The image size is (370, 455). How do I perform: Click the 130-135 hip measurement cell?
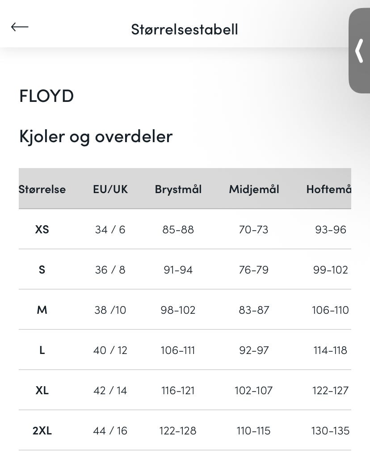pos(330,431)
